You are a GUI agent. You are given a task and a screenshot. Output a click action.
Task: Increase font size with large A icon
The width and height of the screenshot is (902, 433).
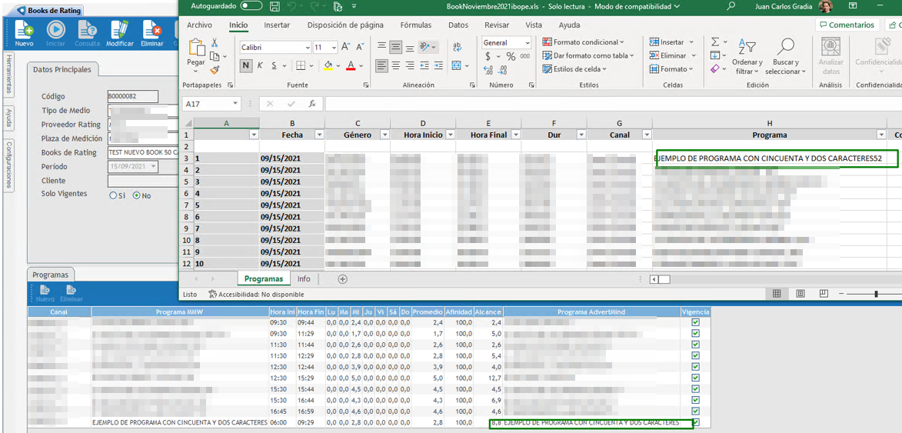346,47
